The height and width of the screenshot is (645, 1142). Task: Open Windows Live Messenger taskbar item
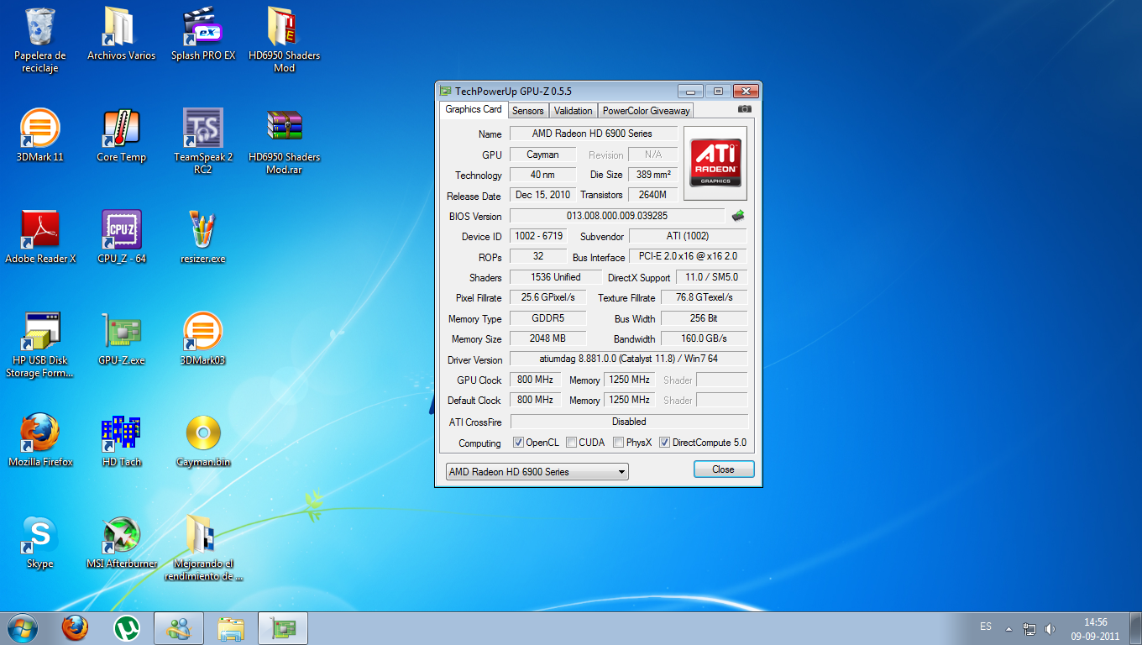tap(179, 627)
